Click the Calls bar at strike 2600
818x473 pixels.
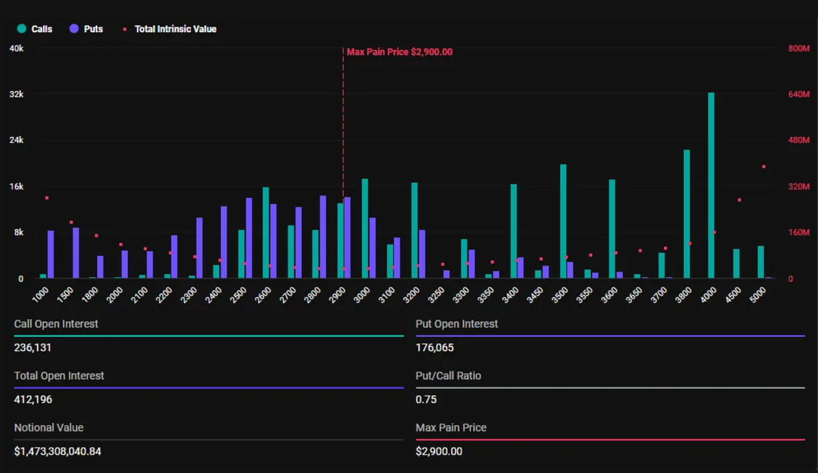tap(266, 233)
